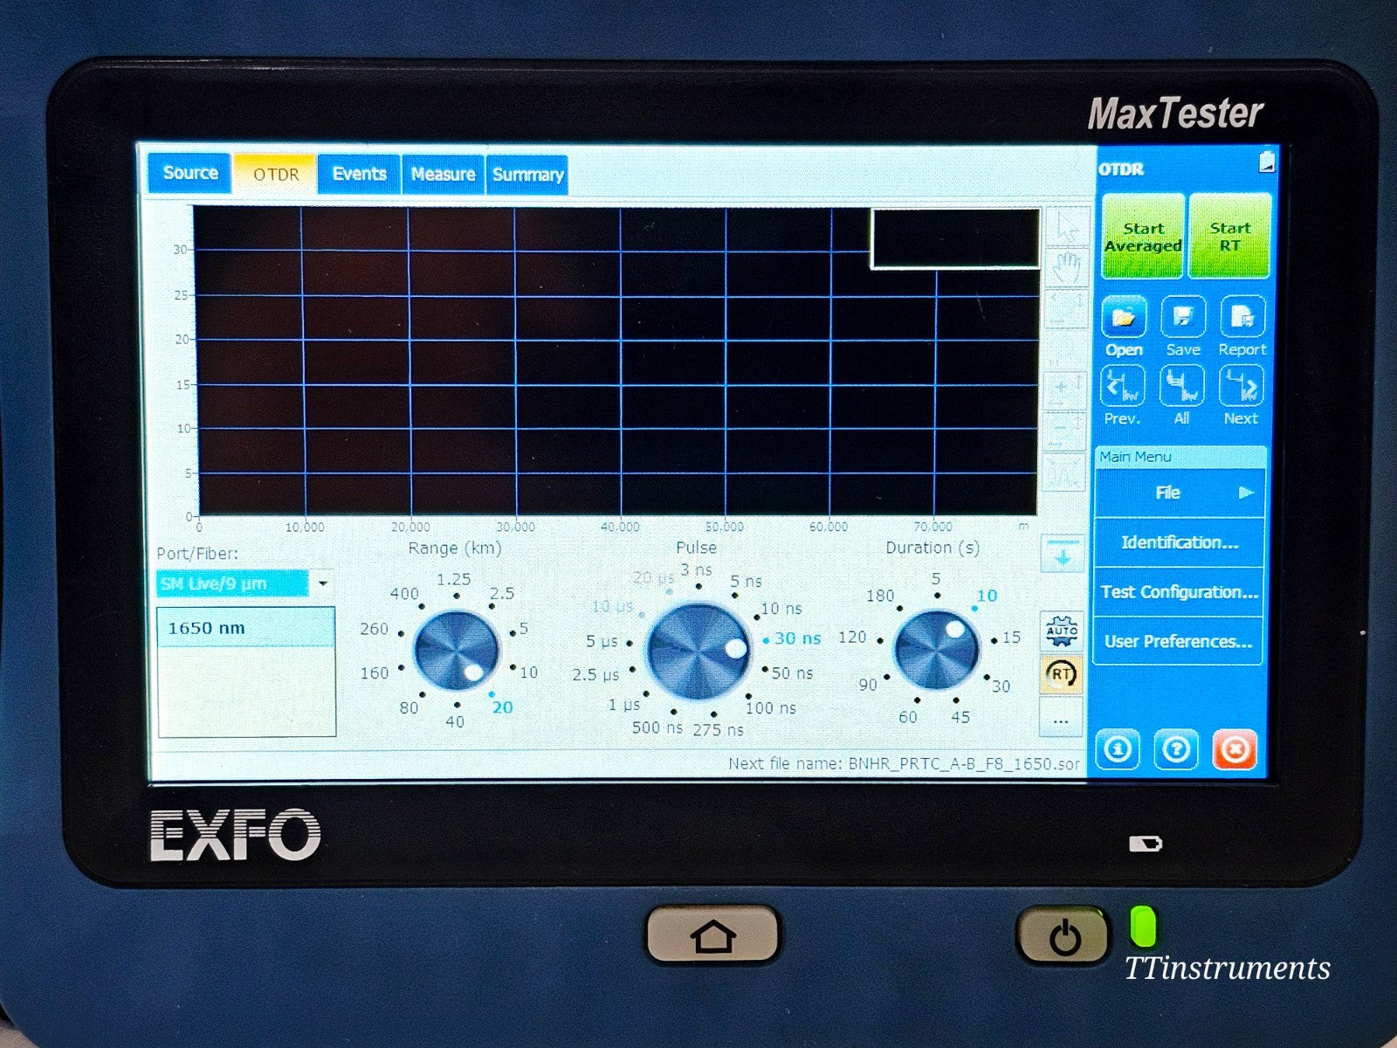Image resolution: width=1397 pixels, height=1048 pixels.
Task: Set Duration to 60 seconds
Action: tap(908, 717)
